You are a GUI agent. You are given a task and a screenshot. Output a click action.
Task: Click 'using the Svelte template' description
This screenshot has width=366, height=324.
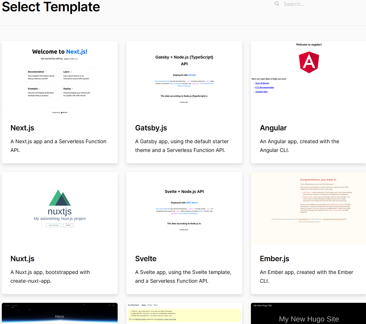(x=183, y=277)
